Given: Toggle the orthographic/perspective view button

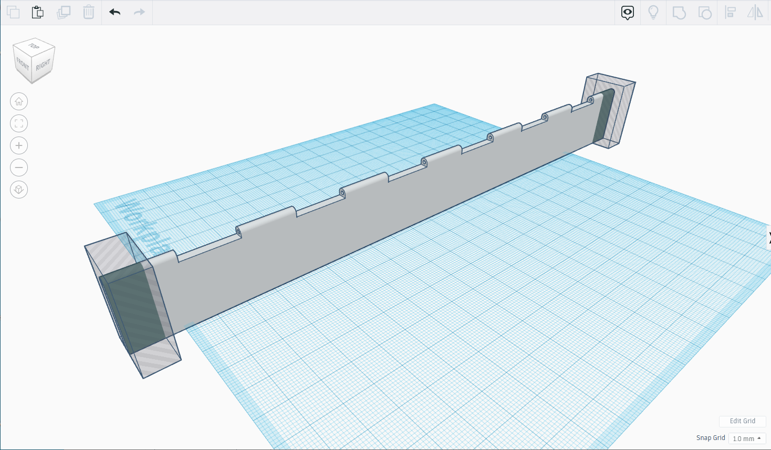Looking at the screenshot, I should pos(19,190).
